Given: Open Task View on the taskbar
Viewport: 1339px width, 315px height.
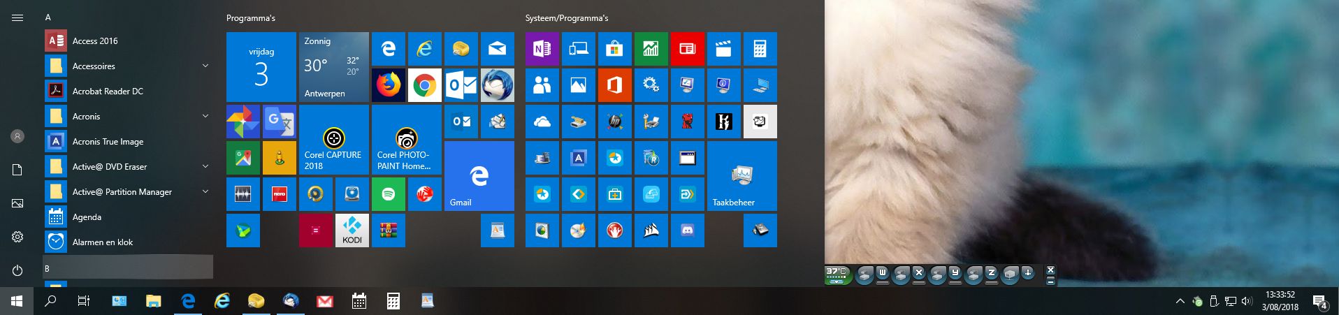Looking at the screenshot, I should [84, 301].
